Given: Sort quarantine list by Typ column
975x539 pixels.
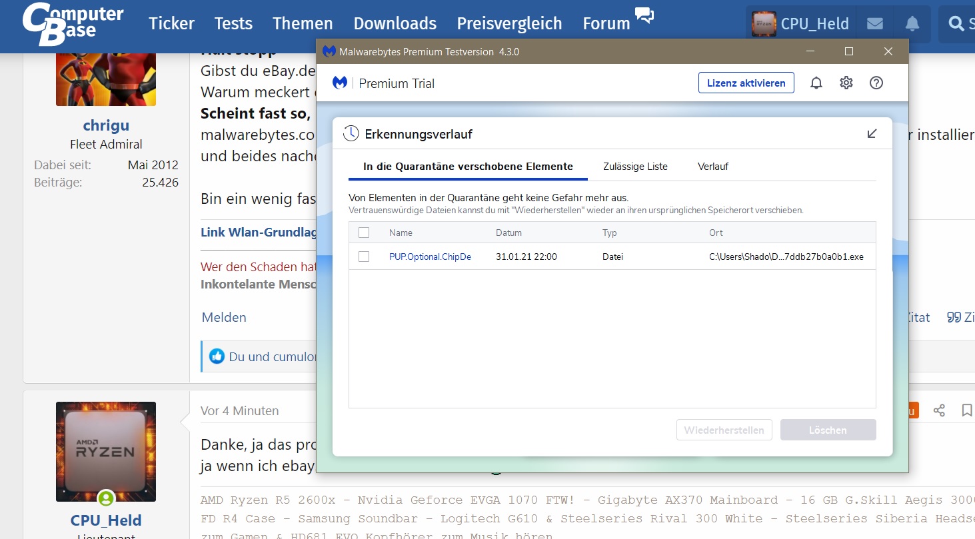Looking at the screenshot, I should 610,233.
